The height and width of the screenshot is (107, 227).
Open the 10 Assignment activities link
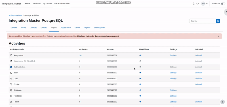(80, 55)
